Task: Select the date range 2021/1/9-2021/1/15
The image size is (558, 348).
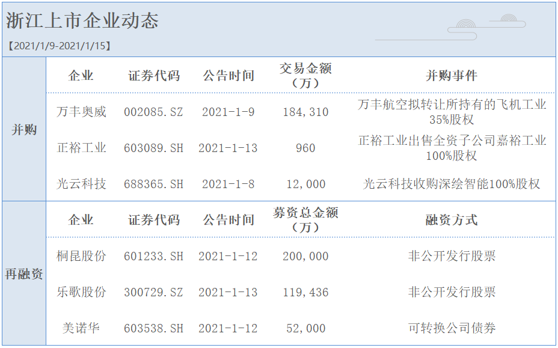Action: 59,46
